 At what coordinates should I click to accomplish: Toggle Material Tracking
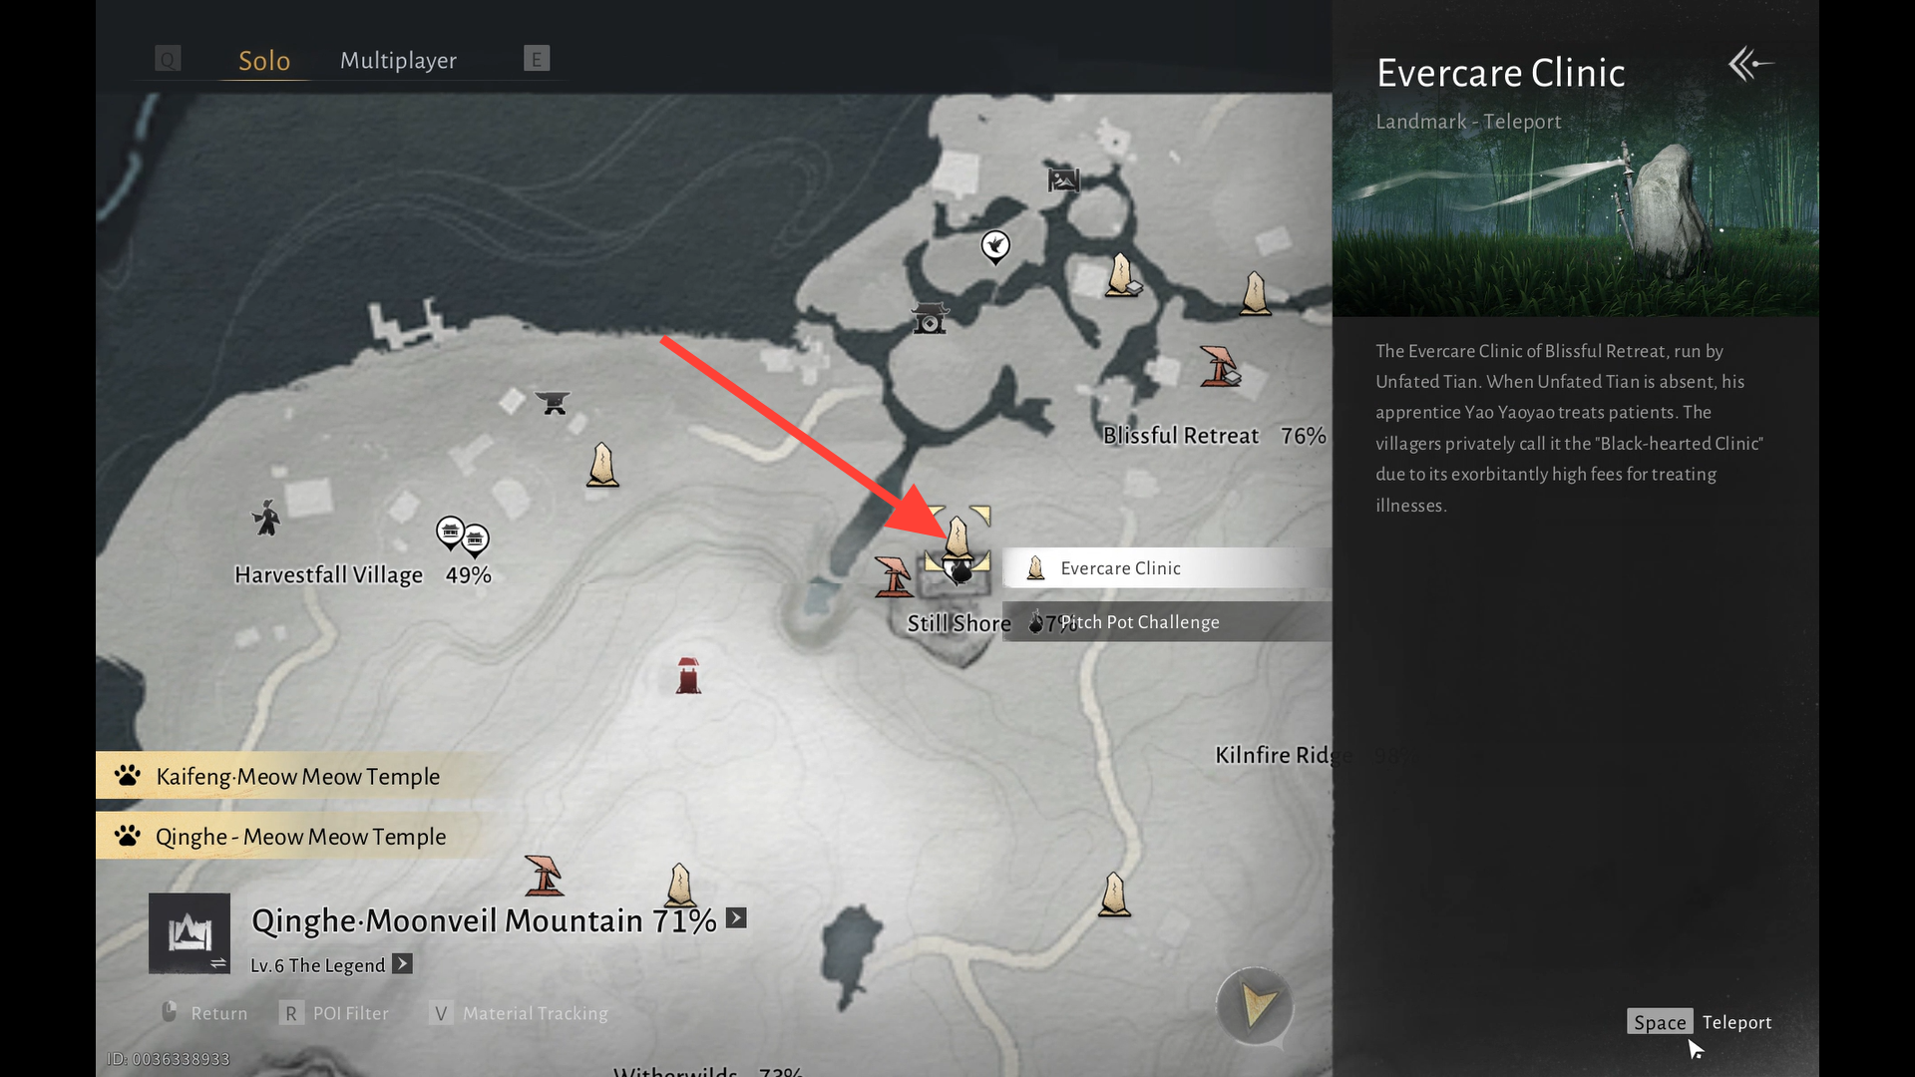(519, 1013)
